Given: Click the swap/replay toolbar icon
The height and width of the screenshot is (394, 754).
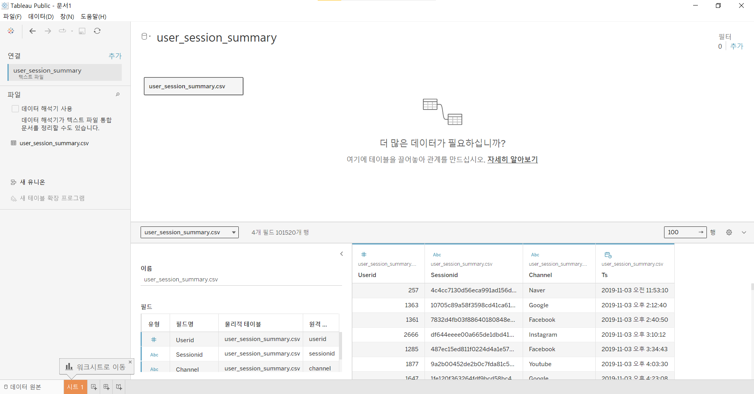Looking at the screenshot, I should pyautogui.click(x=62, y=31).
